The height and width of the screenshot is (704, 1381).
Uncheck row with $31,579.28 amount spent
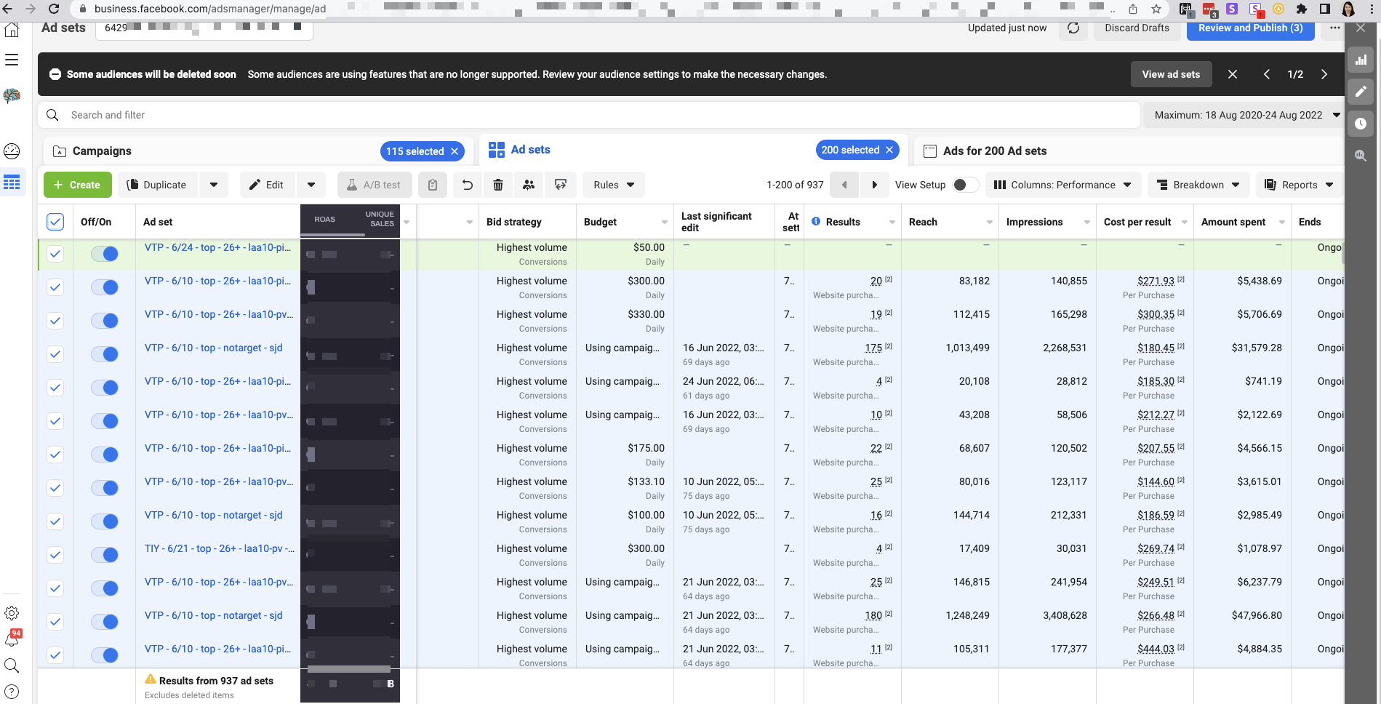(55, 354)
